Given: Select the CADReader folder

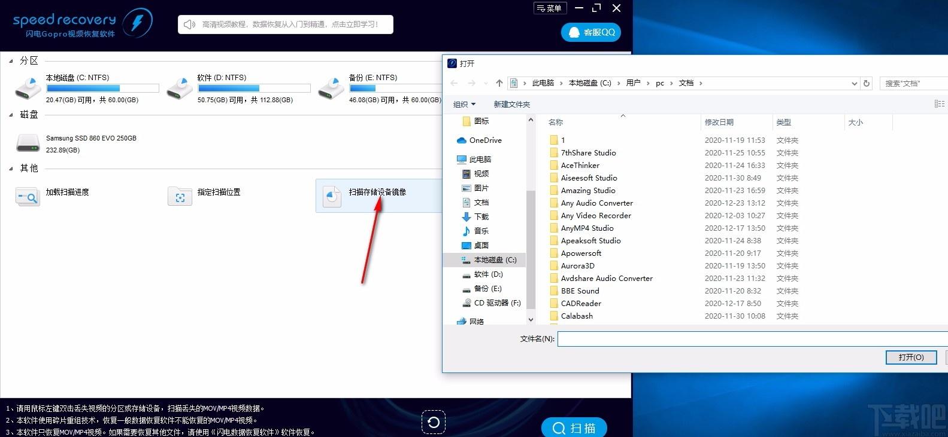Looking at the screenshot, I should coord(575,304).
